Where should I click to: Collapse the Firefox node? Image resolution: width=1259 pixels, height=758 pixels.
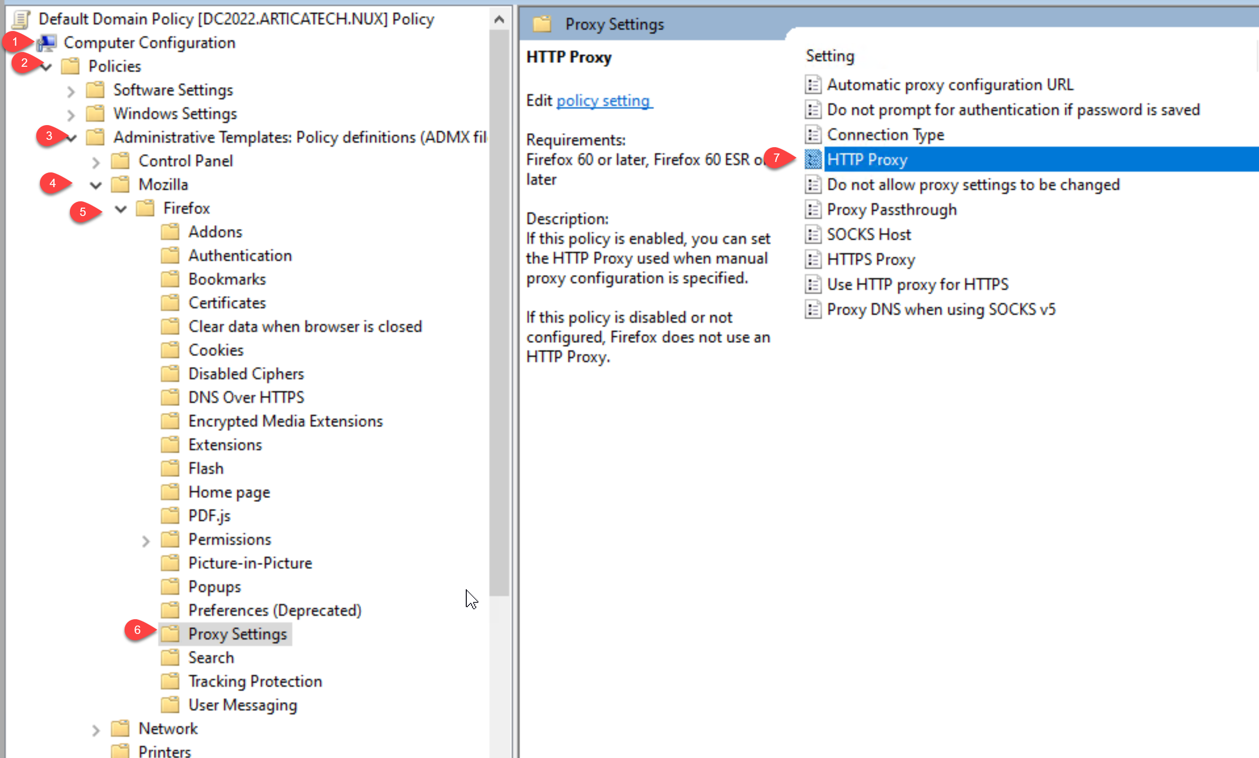tap(120, 209)
